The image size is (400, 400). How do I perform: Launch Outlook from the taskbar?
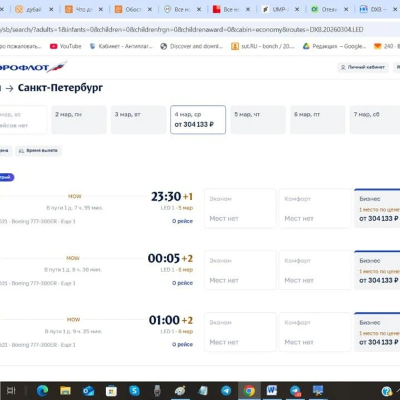tap(88, 391)
